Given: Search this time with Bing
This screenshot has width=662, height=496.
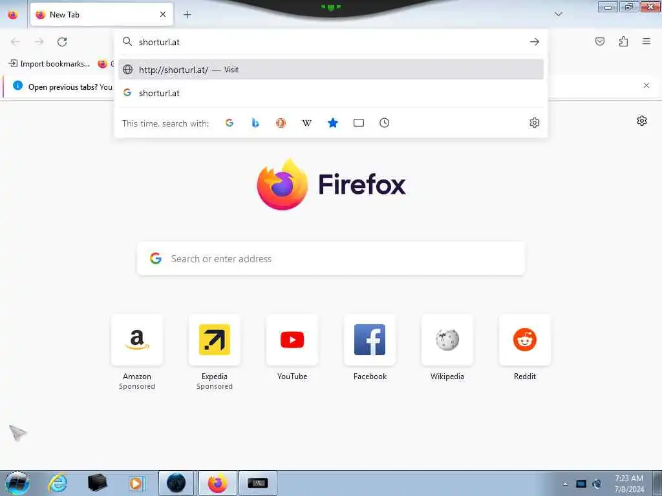Looking at the screenshot, I should click(255, 123).
